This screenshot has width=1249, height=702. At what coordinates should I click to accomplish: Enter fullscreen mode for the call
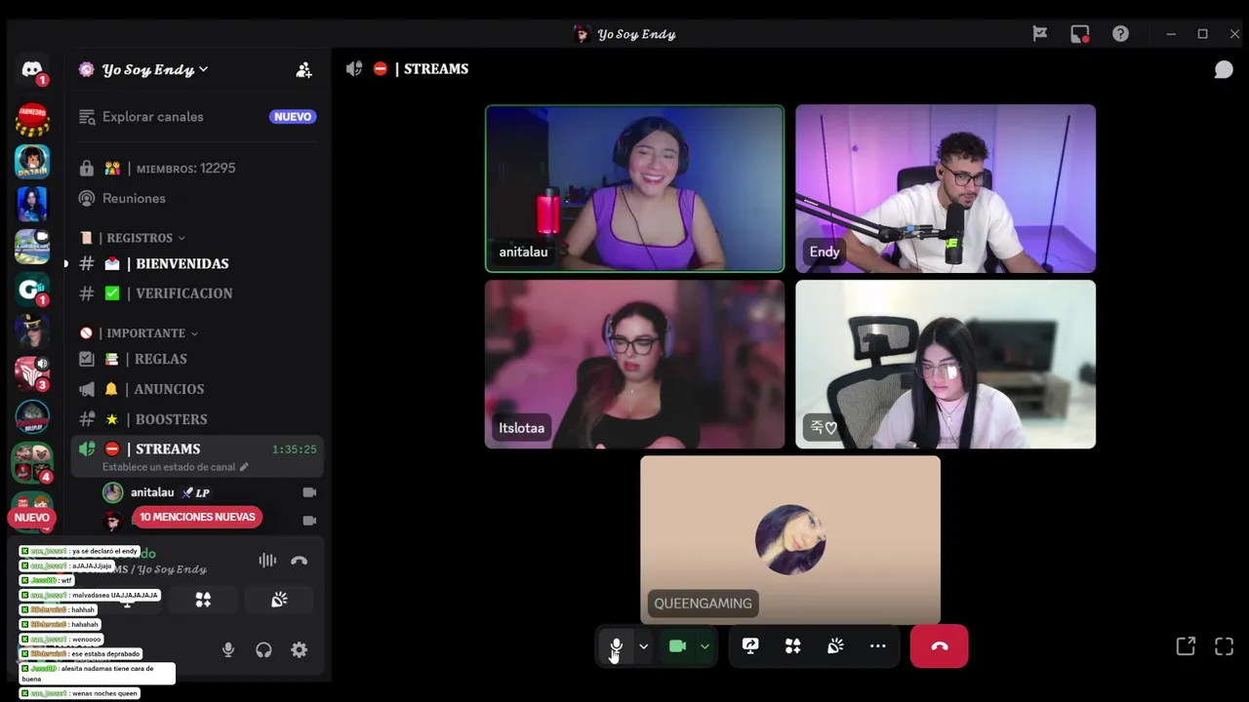tap(1224, 646)
